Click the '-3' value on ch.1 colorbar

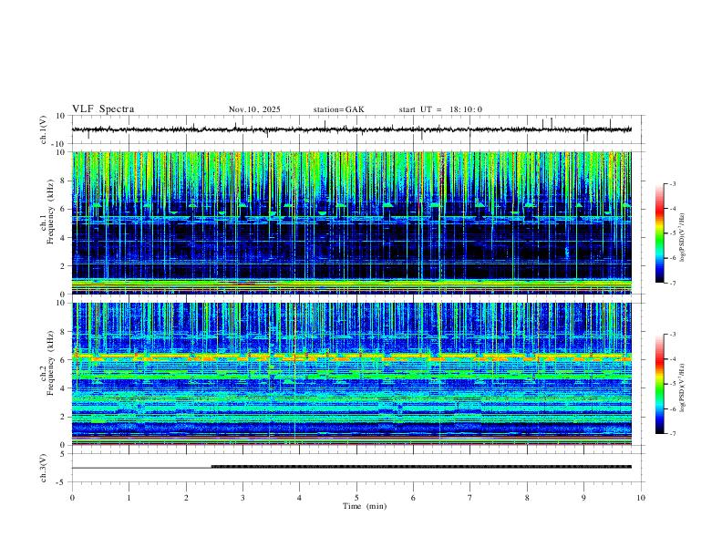[x=672, y=183]
